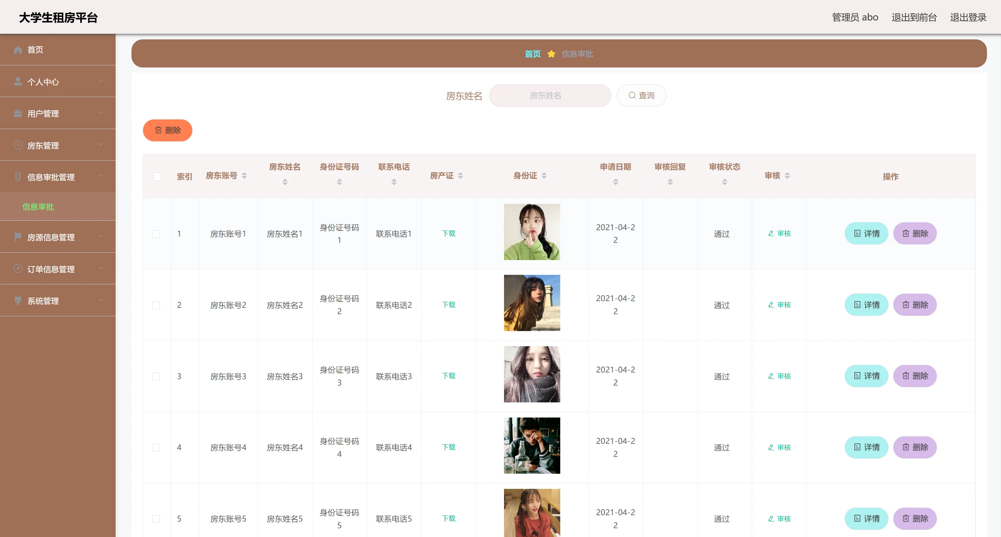This screenshot has height=537, width=1001.
Task: Click the orange 删除 batch delete button
Action: click(168, 130)
